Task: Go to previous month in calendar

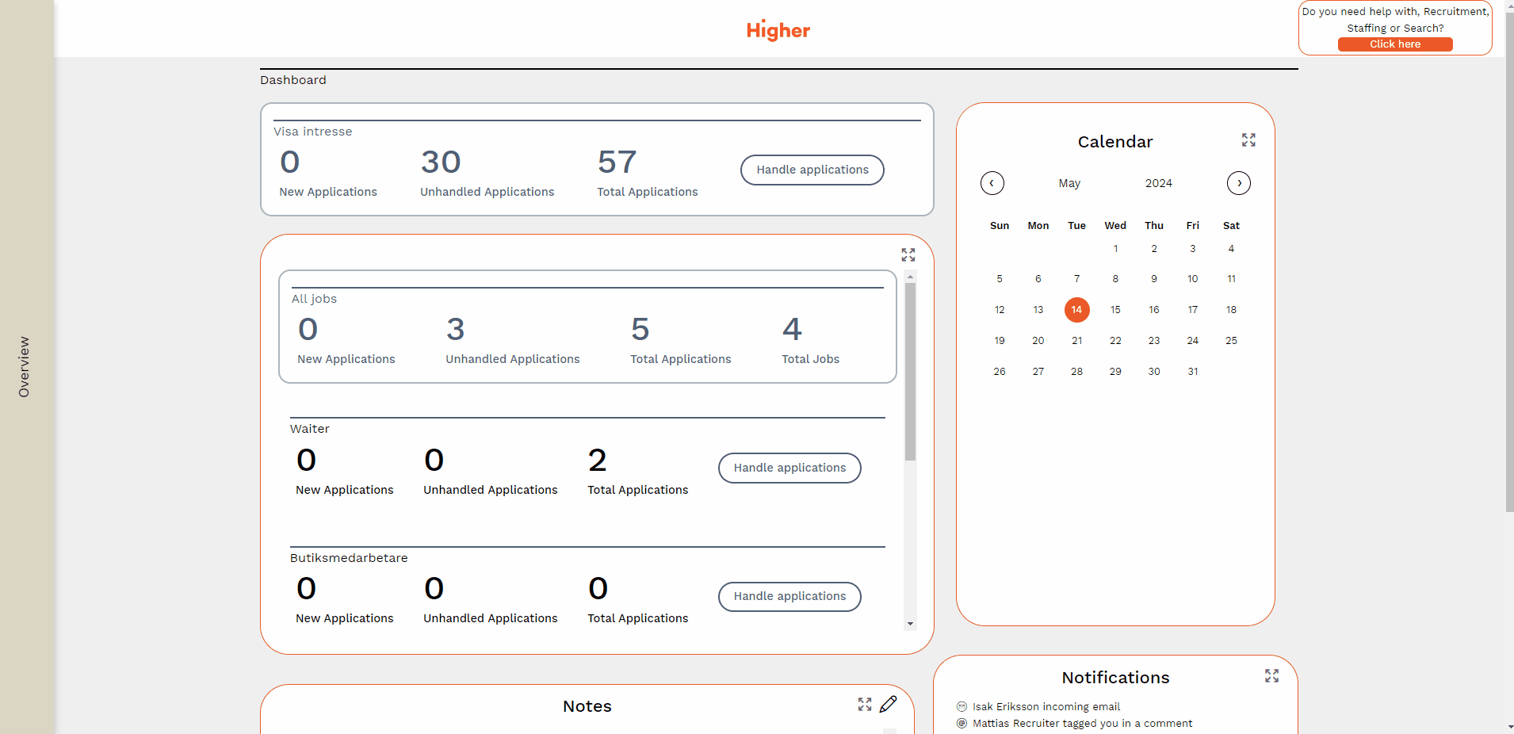Action: (992, 183)
